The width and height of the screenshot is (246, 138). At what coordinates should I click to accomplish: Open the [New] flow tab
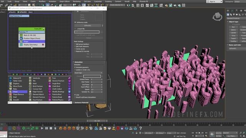coord(30,12)
